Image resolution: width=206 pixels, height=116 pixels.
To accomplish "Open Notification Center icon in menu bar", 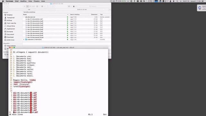I will click(x=202, y=1).
